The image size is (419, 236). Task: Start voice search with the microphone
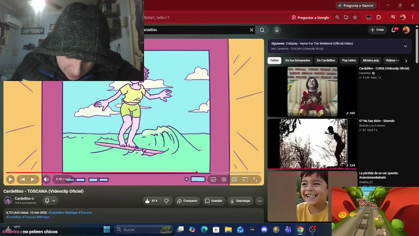277,30
